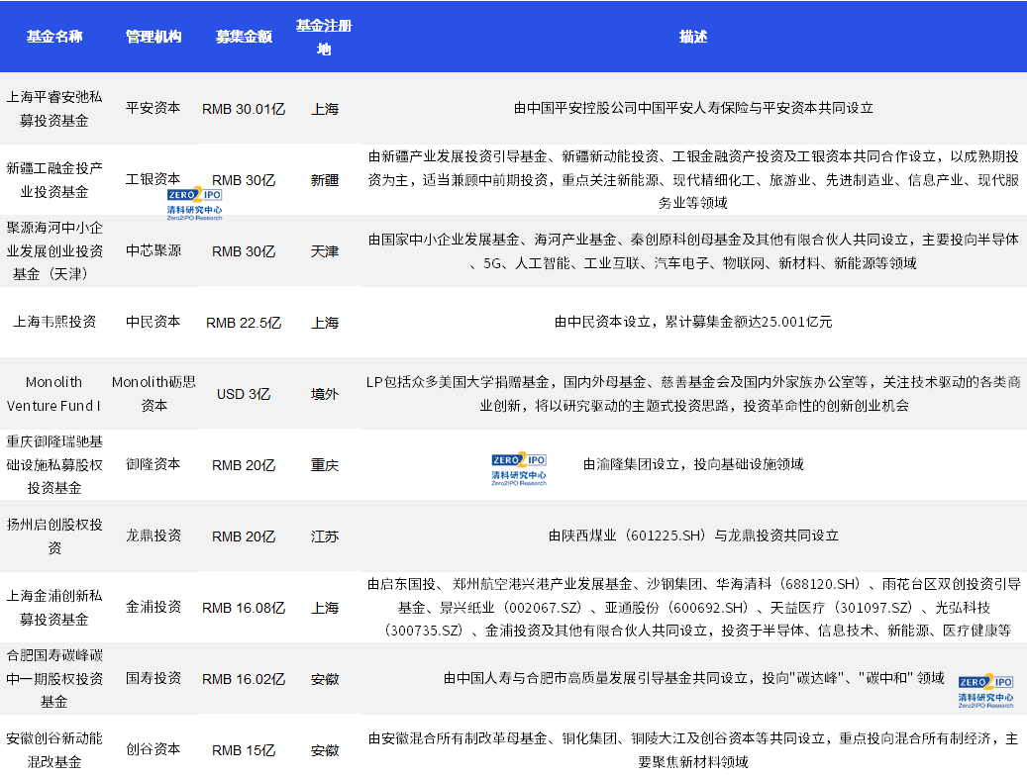
Task: Click registration place 新疆
Action: pos(324,180)
